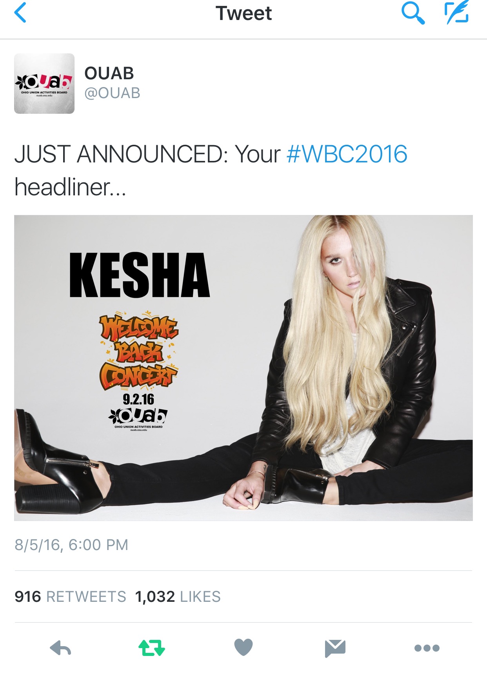Show the 916 retweets list

tap(70, 597)
